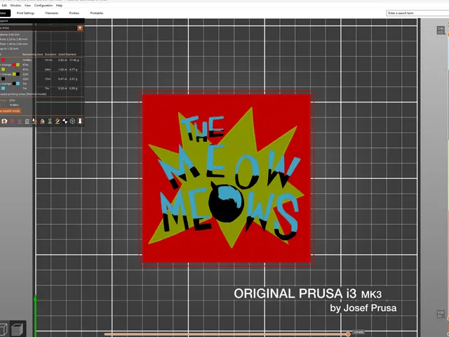This screenshot has height=337, width=449.
Task: Click the red color swatch in first legend row
Action: 3,60
